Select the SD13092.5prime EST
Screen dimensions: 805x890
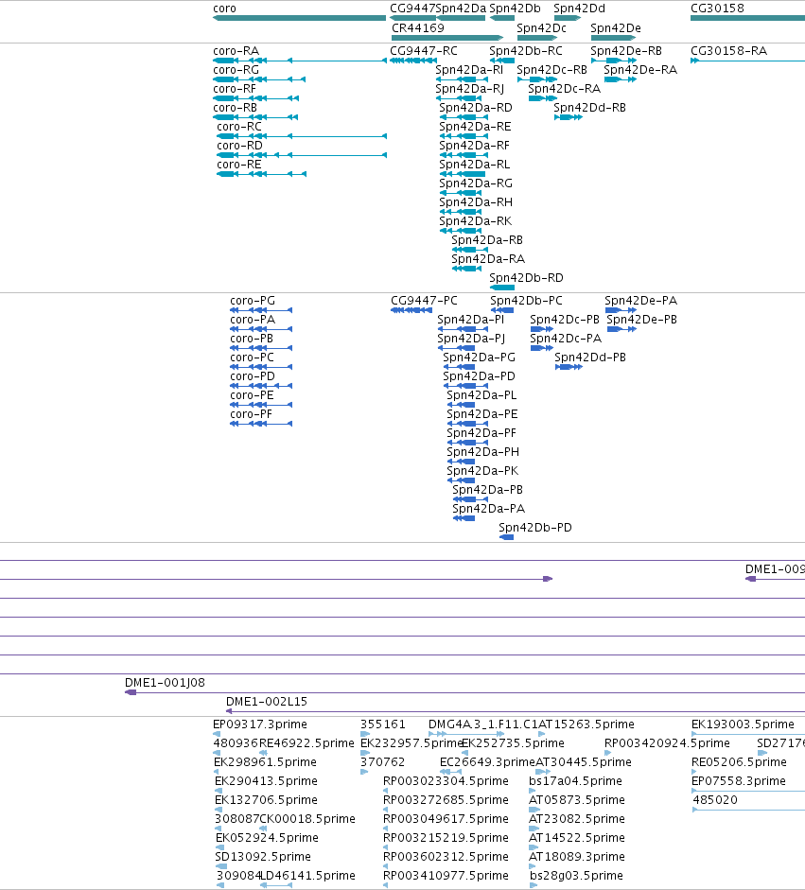(221, 866)
